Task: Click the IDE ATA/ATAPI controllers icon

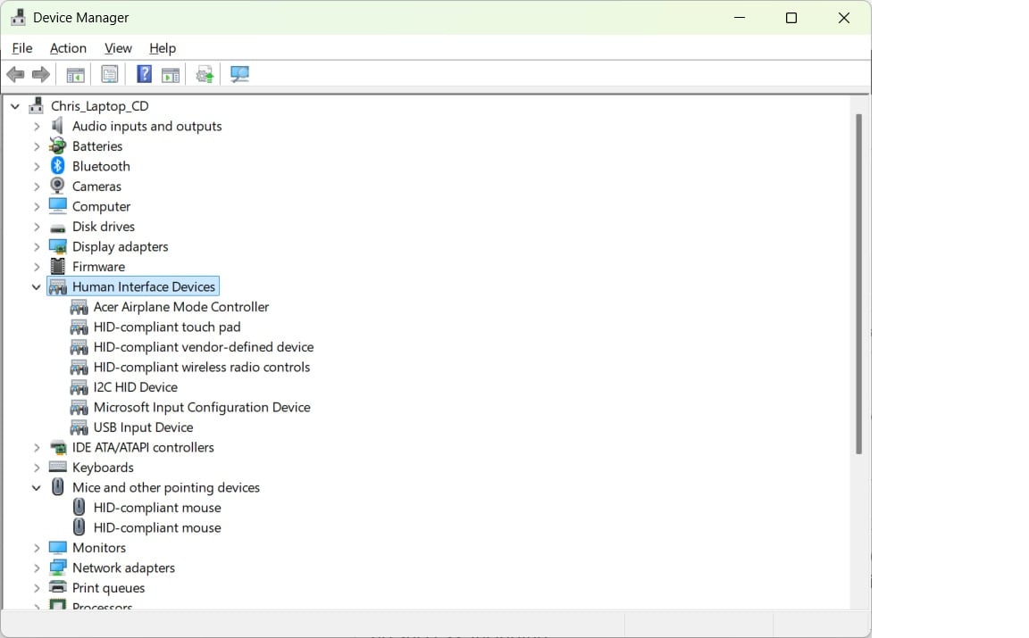Action: click(58, 448)
